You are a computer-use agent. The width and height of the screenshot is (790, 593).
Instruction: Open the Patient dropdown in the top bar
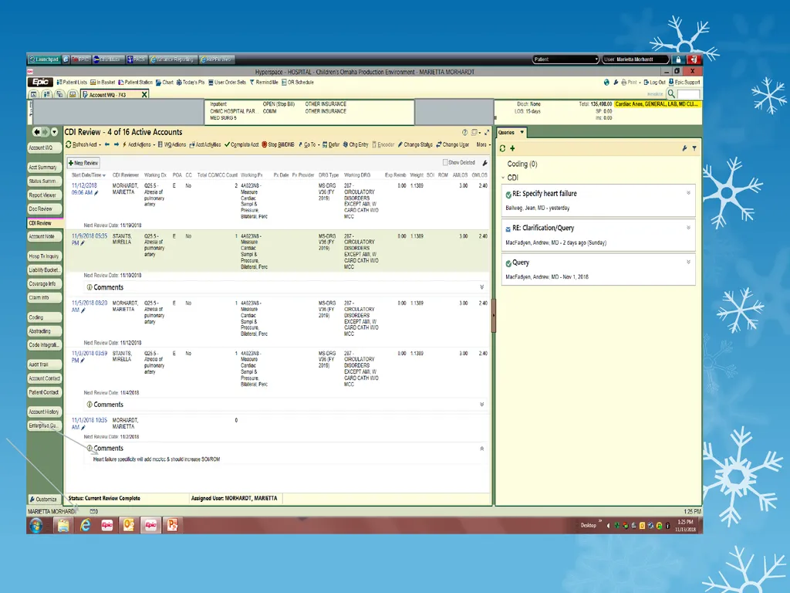(565, 59)
